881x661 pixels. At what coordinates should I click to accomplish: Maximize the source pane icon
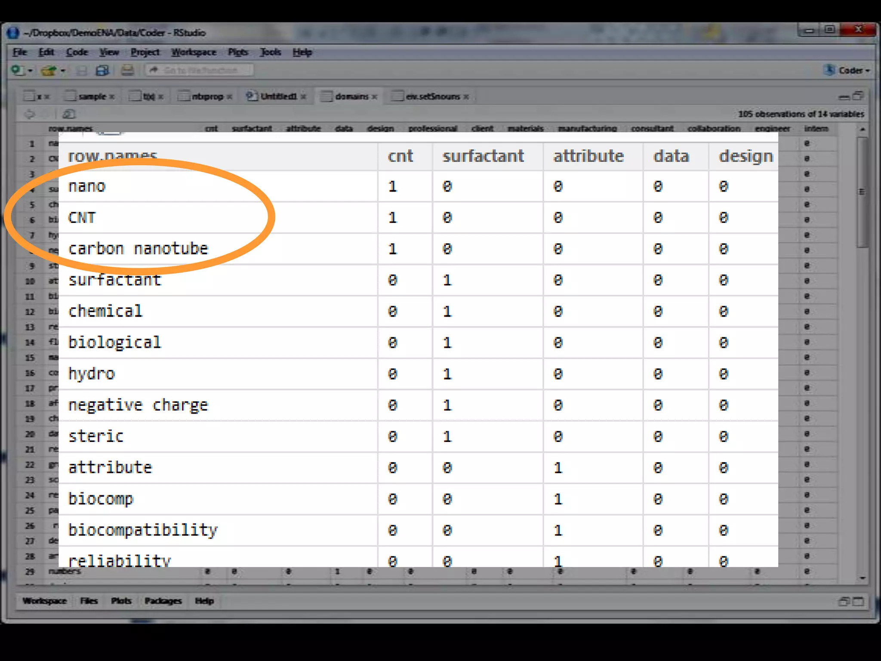tap(858, 96)
